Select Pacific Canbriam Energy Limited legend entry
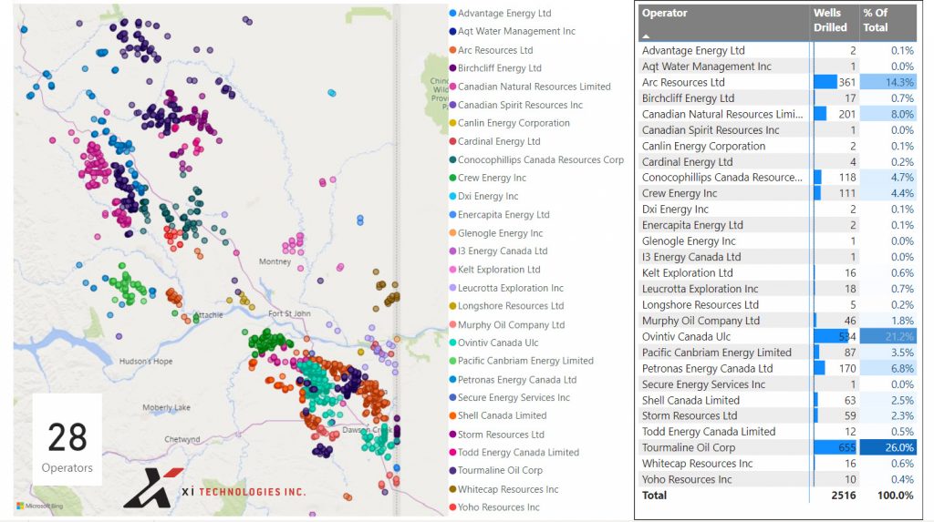The image size is (934, 522). [521, 360]
